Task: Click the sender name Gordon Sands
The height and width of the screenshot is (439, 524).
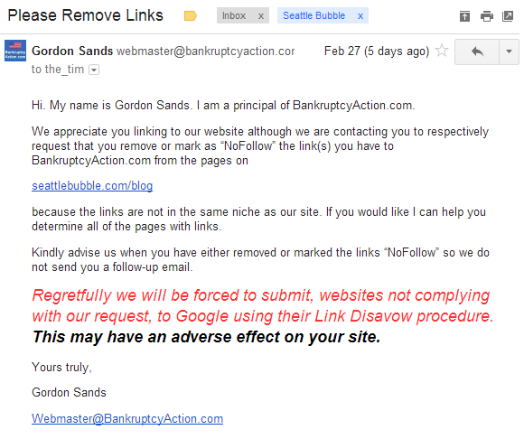Action: pyautogui.click(x=72, y=51)
